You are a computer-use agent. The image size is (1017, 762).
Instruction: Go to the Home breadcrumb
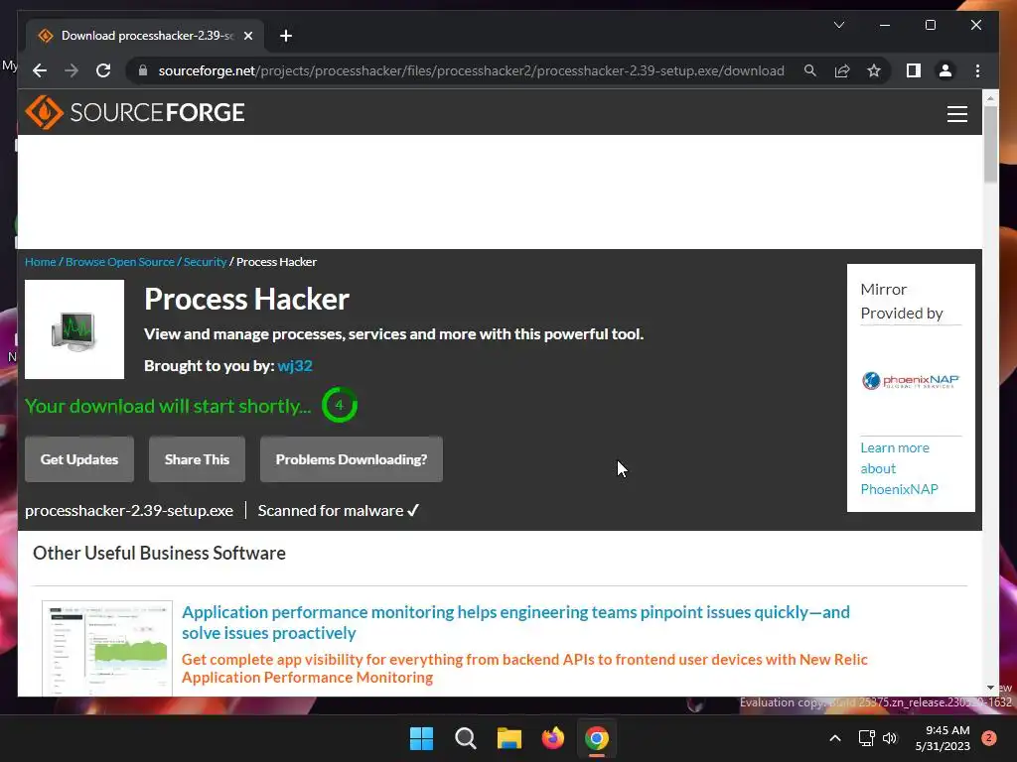pyautogui.click(x=40, y=262)
